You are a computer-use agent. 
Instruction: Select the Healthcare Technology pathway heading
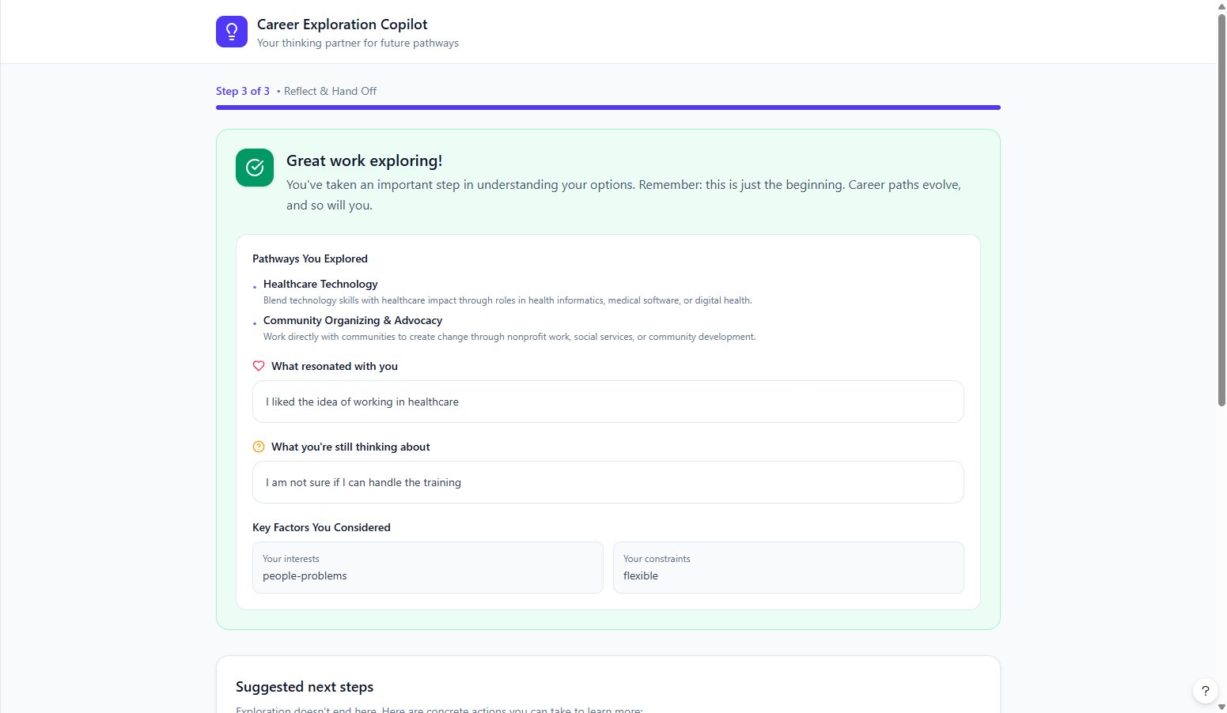pyautogui.click(x=320, y=284)
